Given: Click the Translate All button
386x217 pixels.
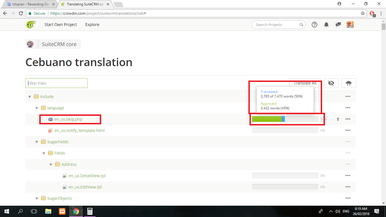Looking at the screenshot, I should [x=305, y=83].
